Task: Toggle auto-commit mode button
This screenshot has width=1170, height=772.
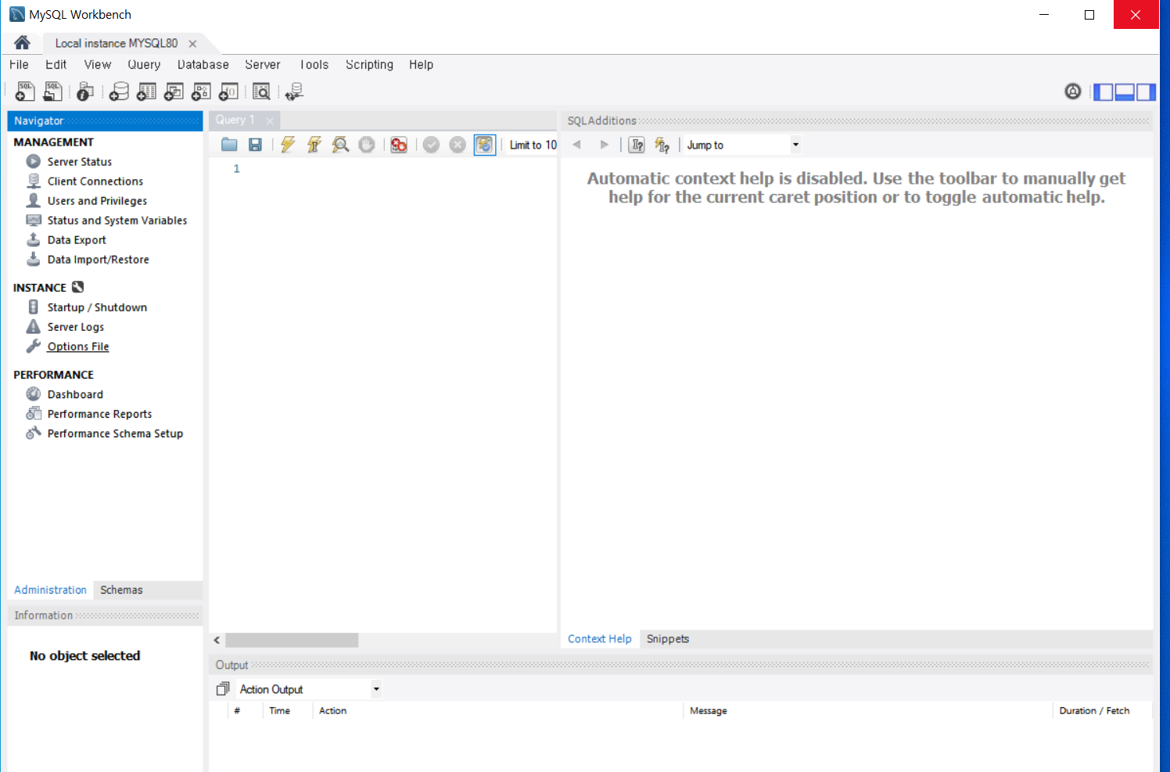Action: pyautogui.click(x=485, y=145)
